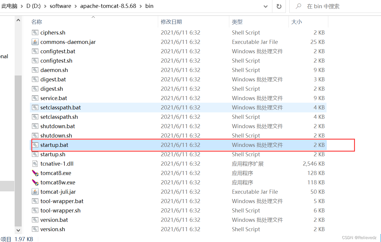Image resolution: width=381 pixels, height=242 pixels.
Task: Click the digest.bat file icon
Action: click(35, 80)
